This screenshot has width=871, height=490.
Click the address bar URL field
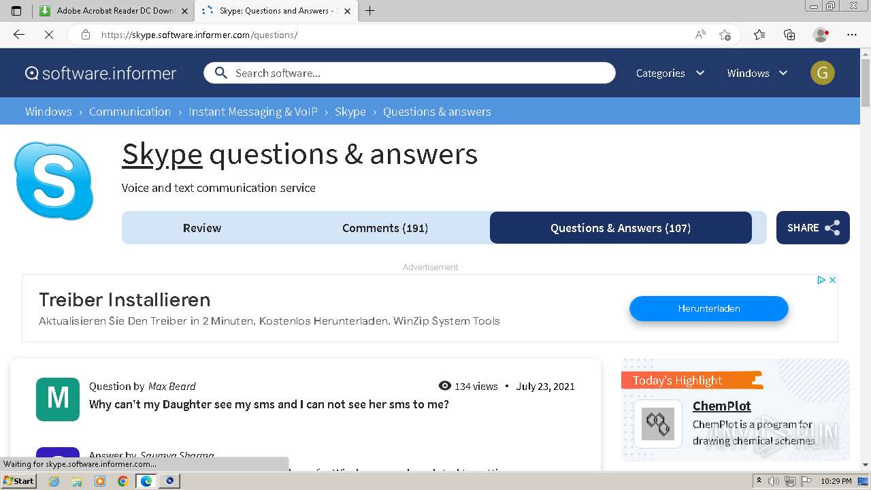(x=391, y=35)
